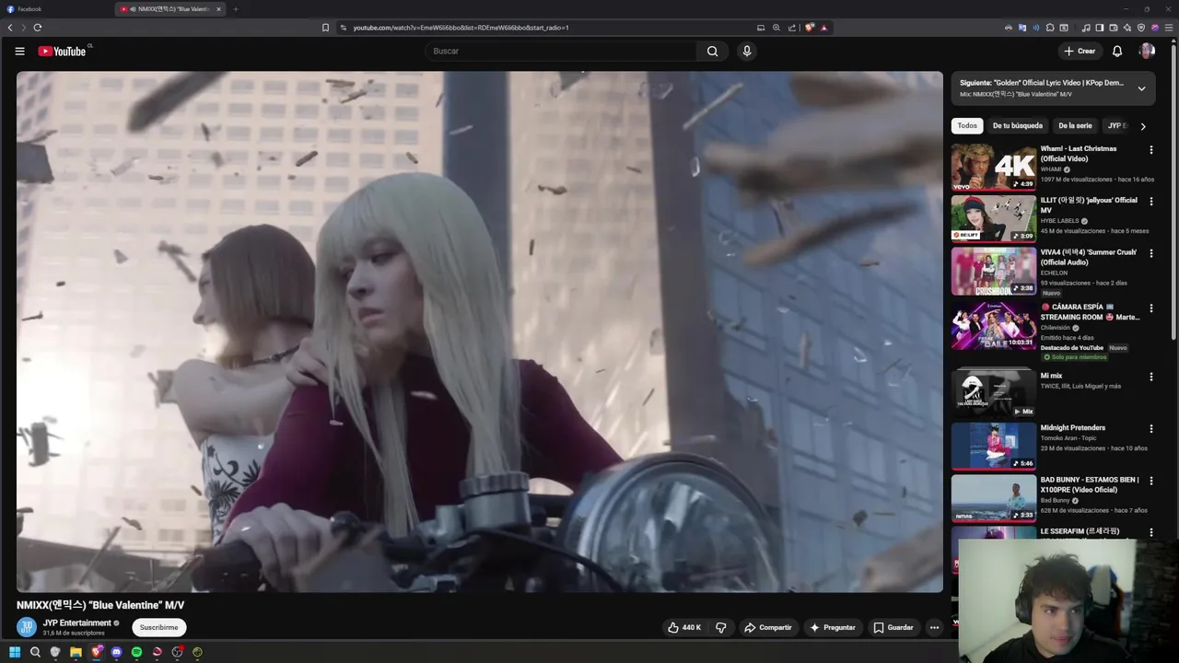Open options menu for Midnight Pretenders

pyautogui.click(x=1150, y=428)
